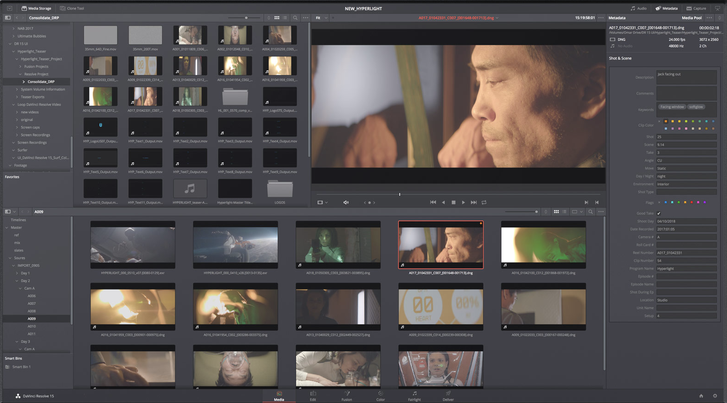Go back in media pool bin history
Viewport: 727px width, 403px height.
[22, 212]
